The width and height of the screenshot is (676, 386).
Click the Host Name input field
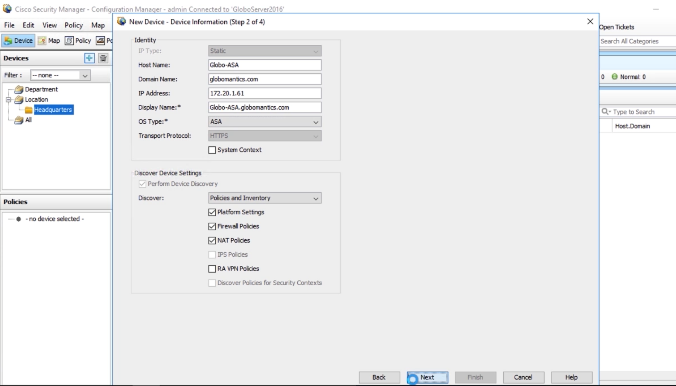point(265,65)
